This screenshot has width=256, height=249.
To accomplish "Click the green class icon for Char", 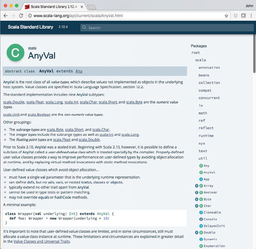I will pos(201,206).
